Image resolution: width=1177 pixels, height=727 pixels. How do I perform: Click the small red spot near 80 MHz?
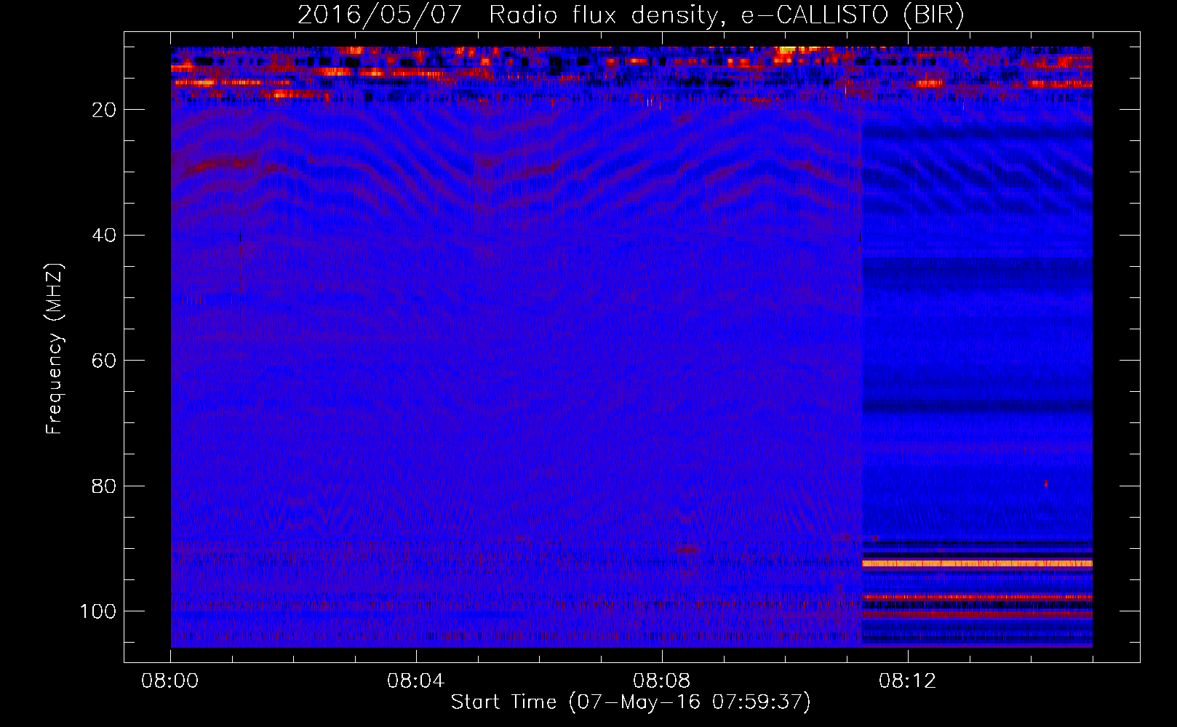point(1046,483)
